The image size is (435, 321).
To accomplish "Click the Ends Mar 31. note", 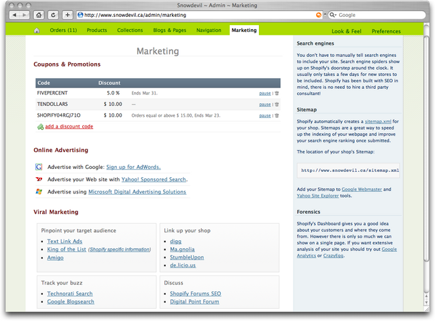I will tap(145, 94).
